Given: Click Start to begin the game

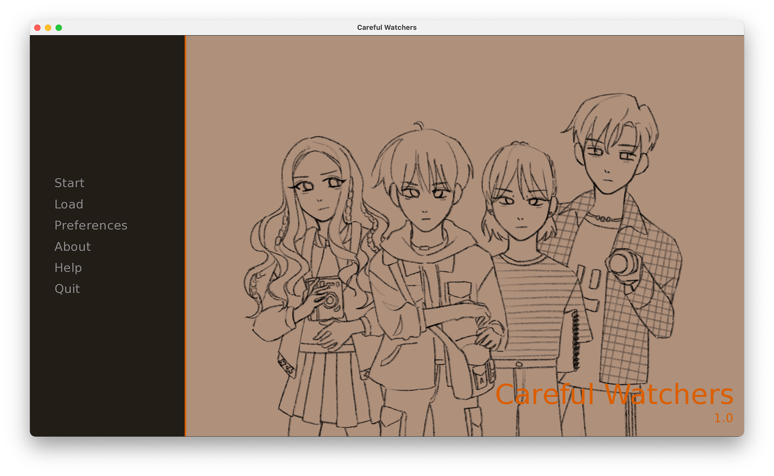Looking at the screenshot, I should 69,183.
